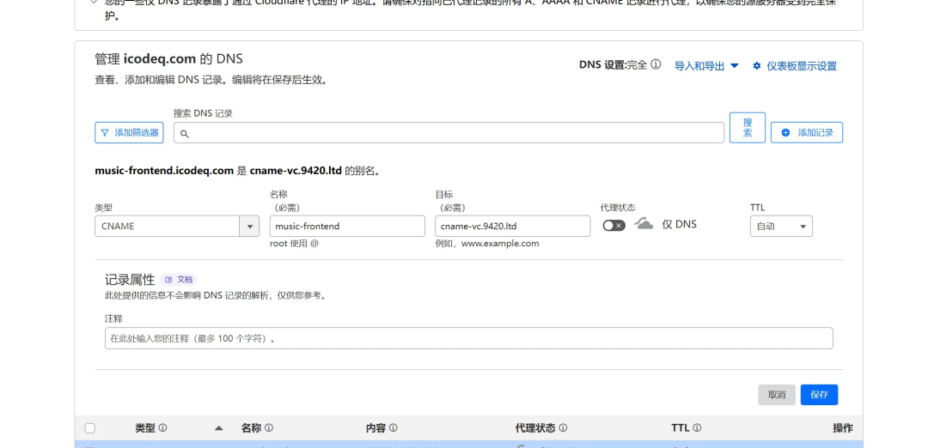Collapse the warning banner chevron at top
928x448 pixels.
[x=94, y=2]
